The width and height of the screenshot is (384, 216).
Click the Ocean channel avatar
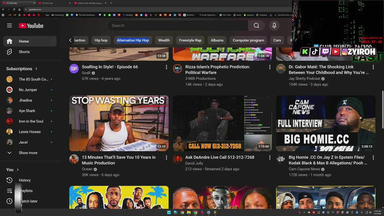[74, 159]
